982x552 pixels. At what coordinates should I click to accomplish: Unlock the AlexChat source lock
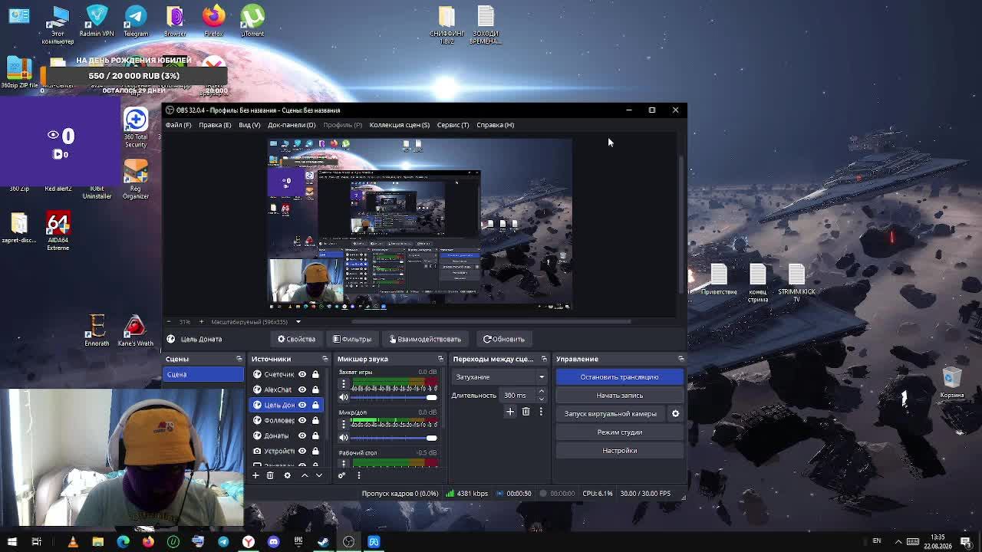pos(315,389)
